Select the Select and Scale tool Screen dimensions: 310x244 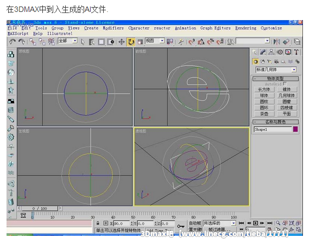(x=140, y=42)
